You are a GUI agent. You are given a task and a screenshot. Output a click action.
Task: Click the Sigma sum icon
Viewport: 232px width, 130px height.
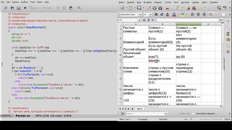tap(149, 20)
